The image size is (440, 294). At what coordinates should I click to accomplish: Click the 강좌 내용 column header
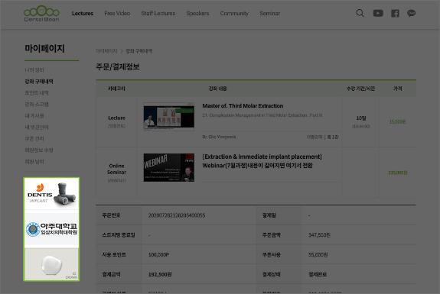click(218, 89)
